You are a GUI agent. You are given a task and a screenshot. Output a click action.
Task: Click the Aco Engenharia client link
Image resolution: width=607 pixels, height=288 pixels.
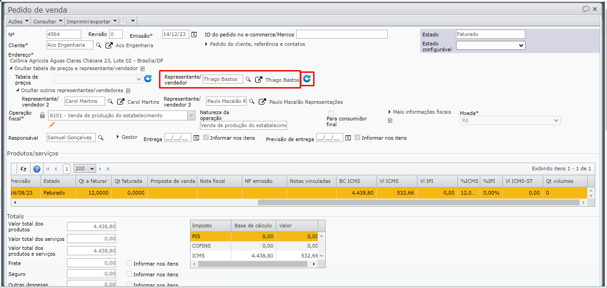(x=134, y=45)
